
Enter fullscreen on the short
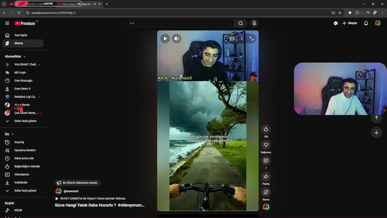pyautogui.click(x=251, y=38)
